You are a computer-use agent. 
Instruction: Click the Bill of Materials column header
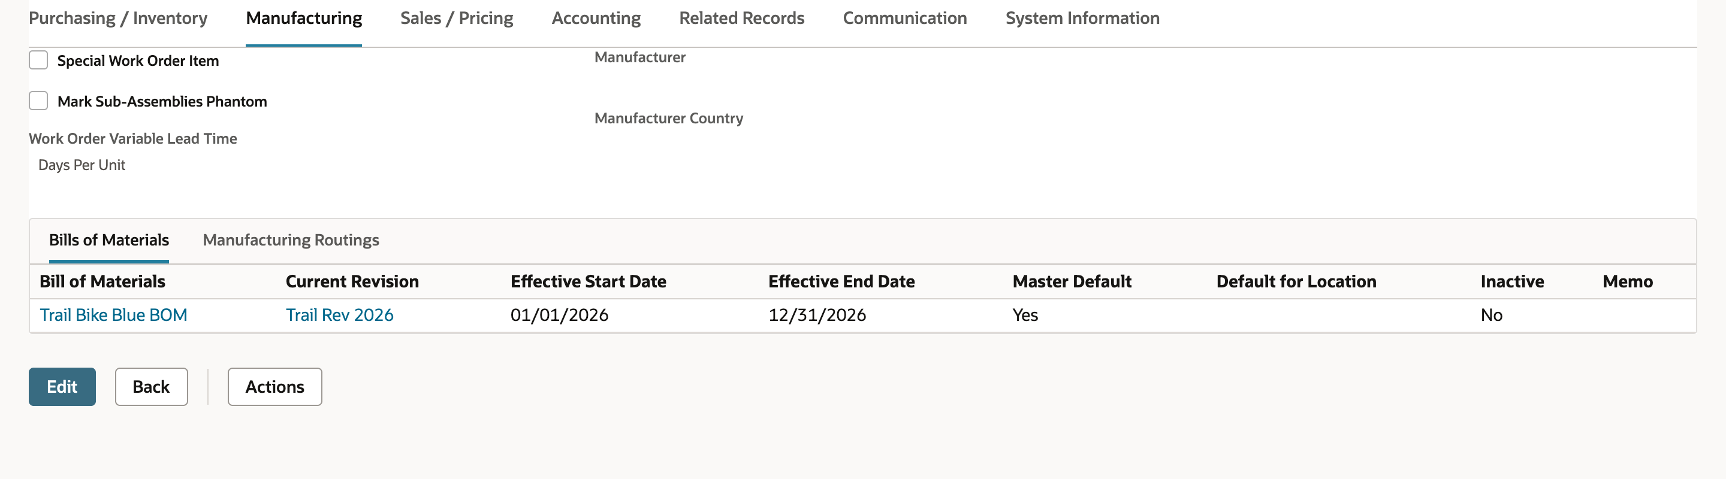click(102, 281)
